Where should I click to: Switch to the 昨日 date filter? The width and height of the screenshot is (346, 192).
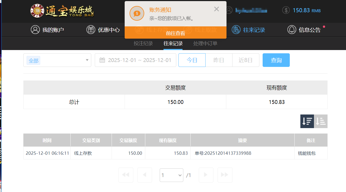click(x=219, y=60)
